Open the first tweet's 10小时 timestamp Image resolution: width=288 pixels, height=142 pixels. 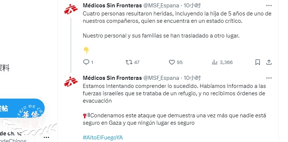(192, 6)
